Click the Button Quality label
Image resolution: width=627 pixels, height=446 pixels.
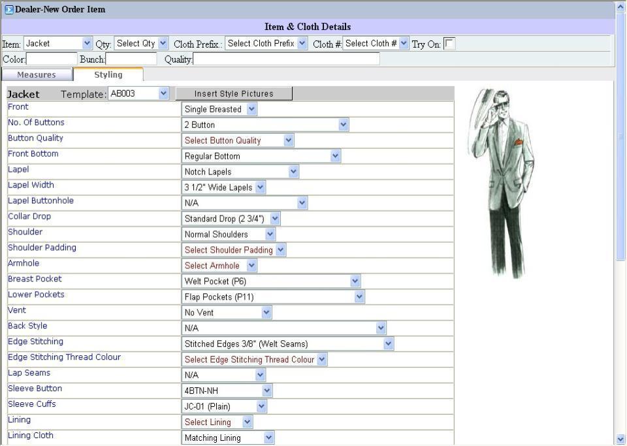click(35, 138)
